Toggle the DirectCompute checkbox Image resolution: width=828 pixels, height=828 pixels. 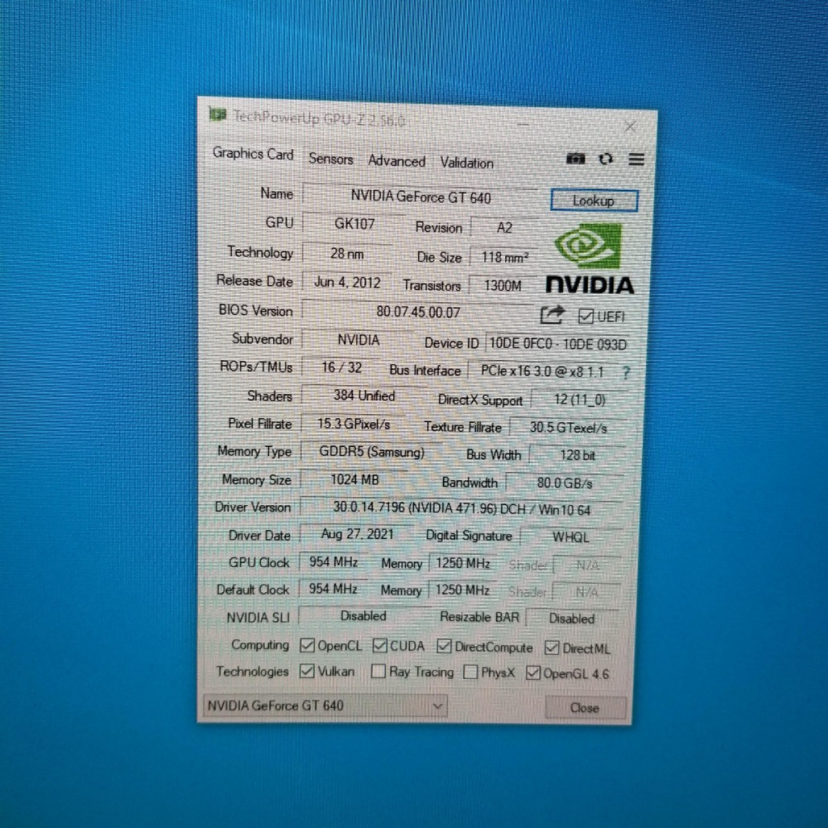[x=444, y=647]
